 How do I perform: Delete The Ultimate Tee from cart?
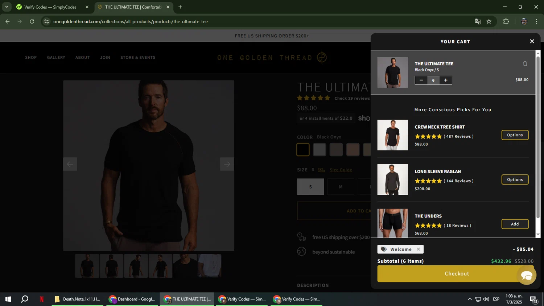525,64
